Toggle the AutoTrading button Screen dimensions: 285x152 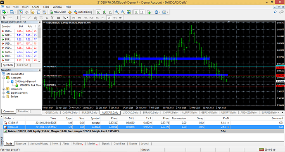[83, 12]
